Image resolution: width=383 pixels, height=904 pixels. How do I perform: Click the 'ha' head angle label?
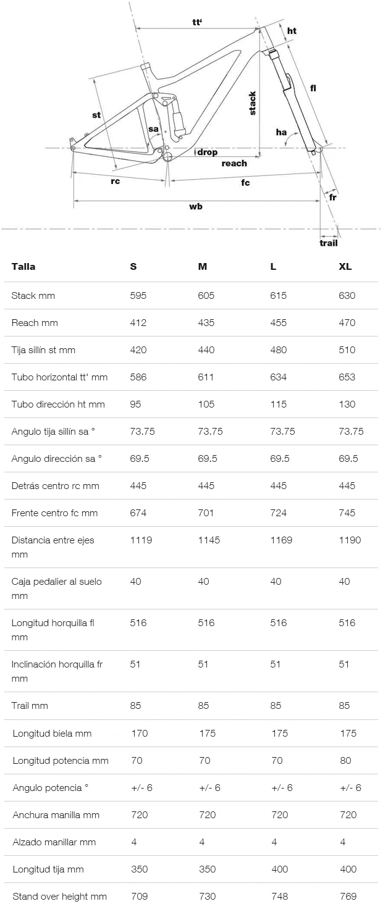(x=282, y=132)
